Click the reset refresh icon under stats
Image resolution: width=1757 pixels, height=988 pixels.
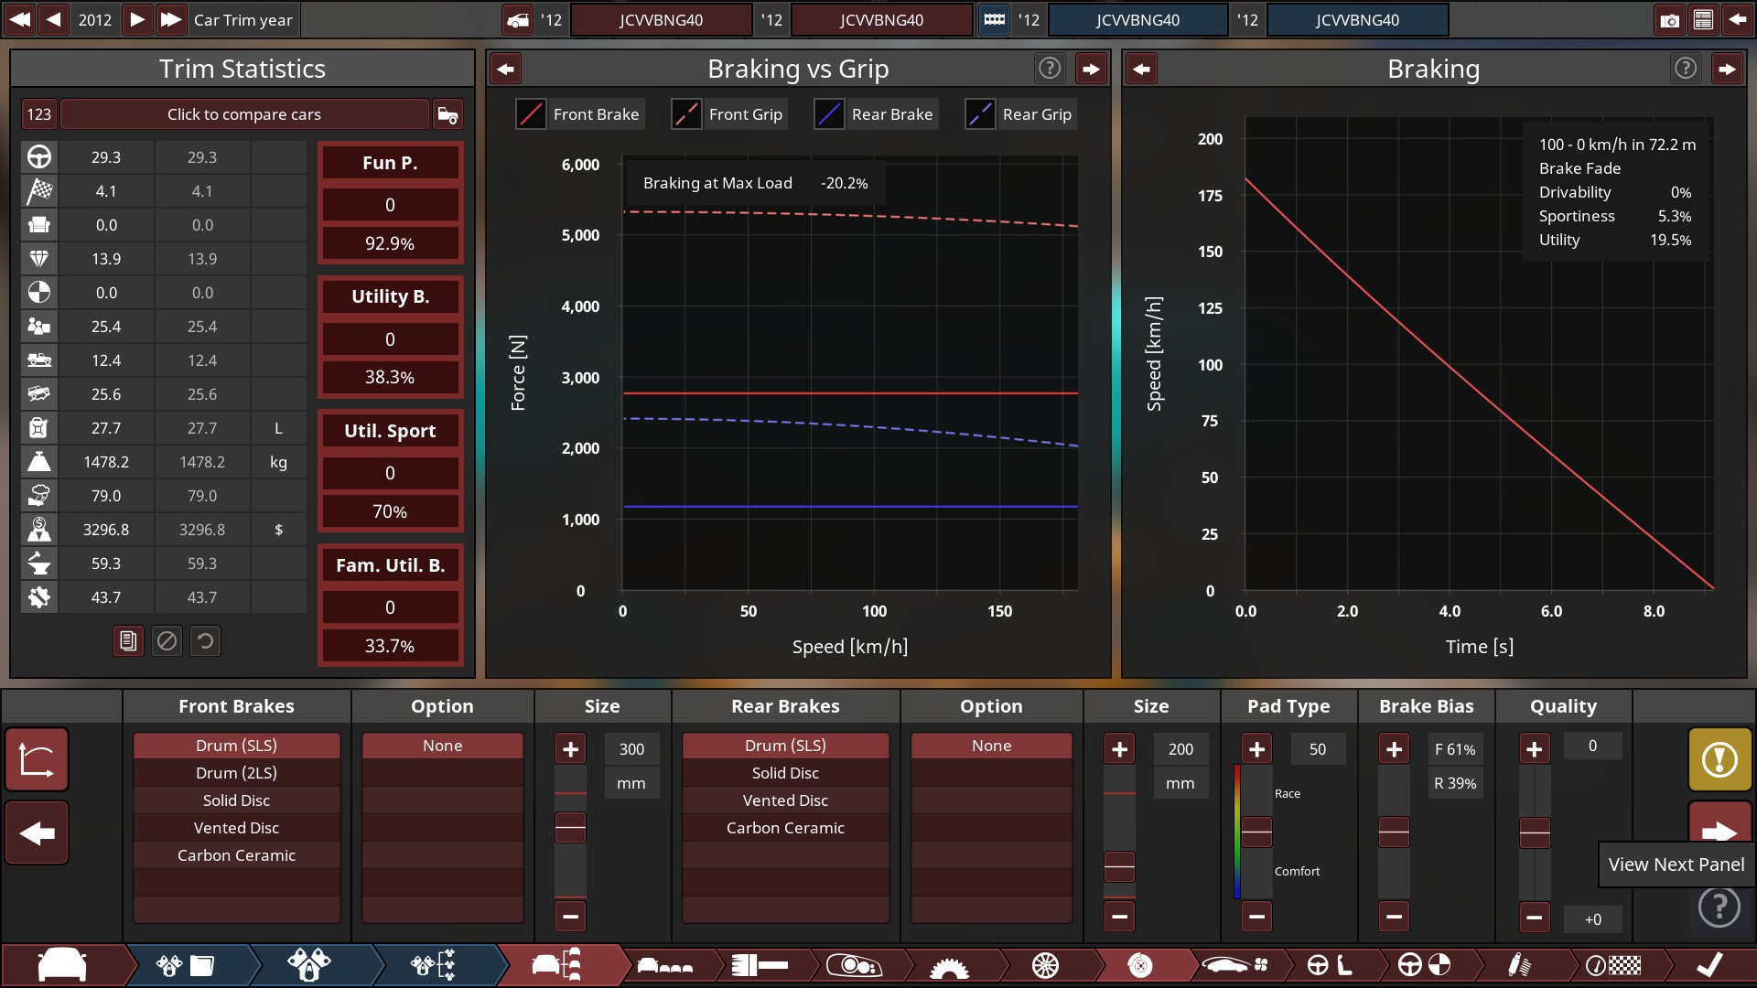click(x=205, y=641)
